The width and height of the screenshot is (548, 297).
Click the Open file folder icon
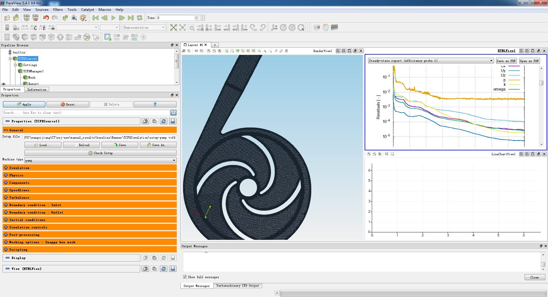pos(7,18)
